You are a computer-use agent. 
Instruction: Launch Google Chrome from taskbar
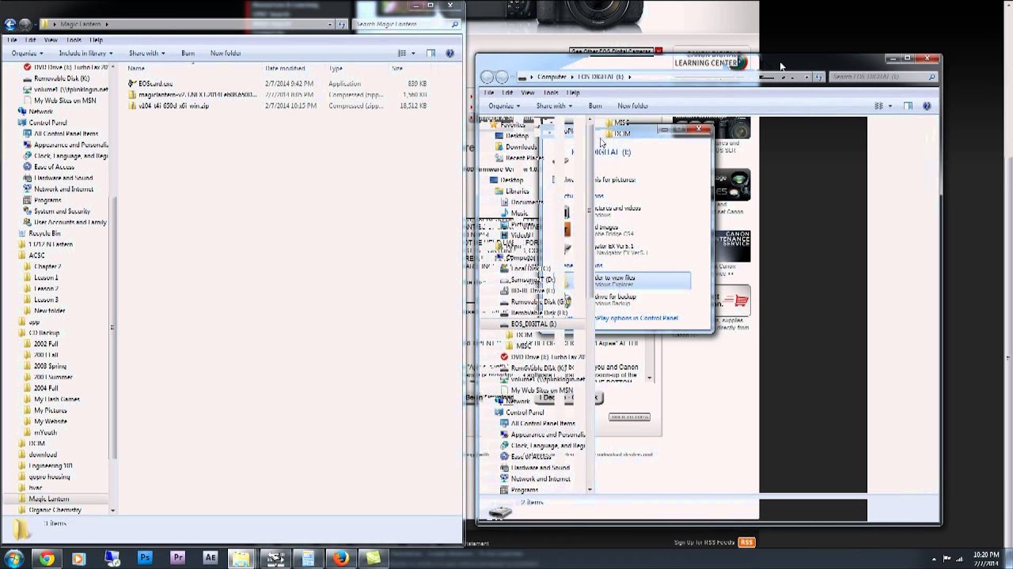47,559
